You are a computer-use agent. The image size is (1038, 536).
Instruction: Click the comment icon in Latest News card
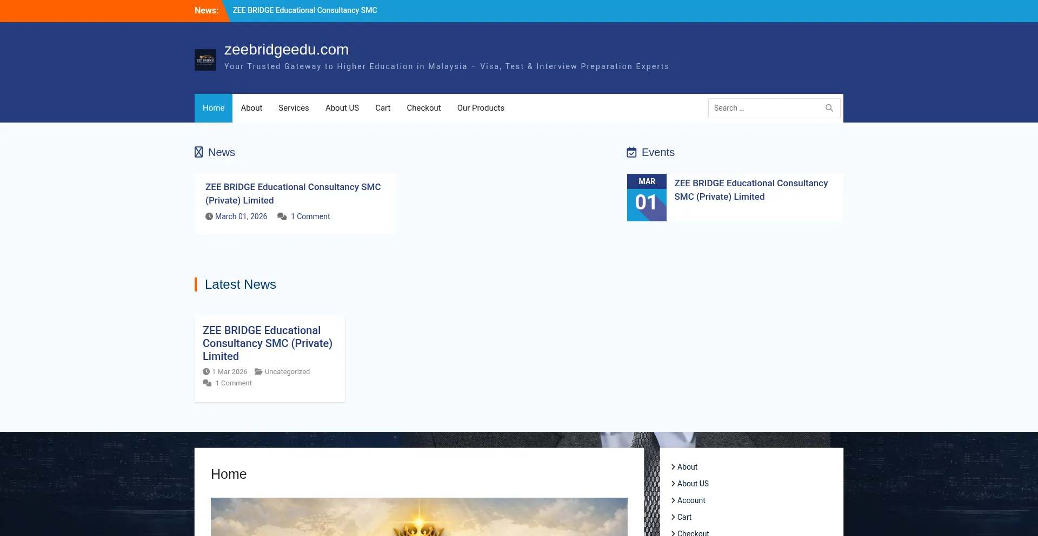207,383
